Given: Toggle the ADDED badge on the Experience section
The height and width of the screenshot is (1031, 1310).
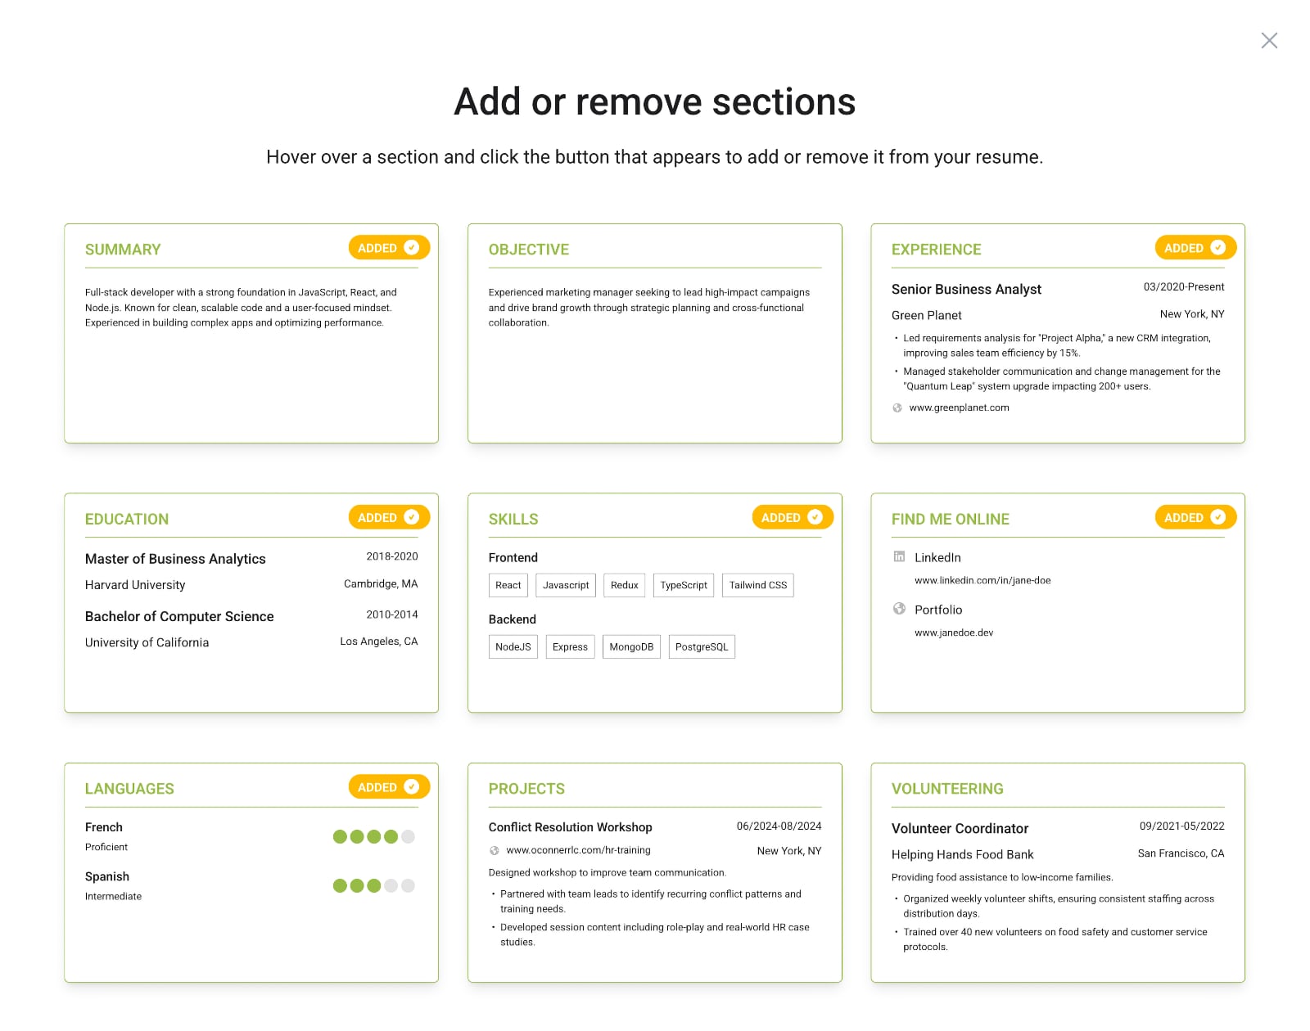Looking at the screenshot, I should [x=1195, y=248].
